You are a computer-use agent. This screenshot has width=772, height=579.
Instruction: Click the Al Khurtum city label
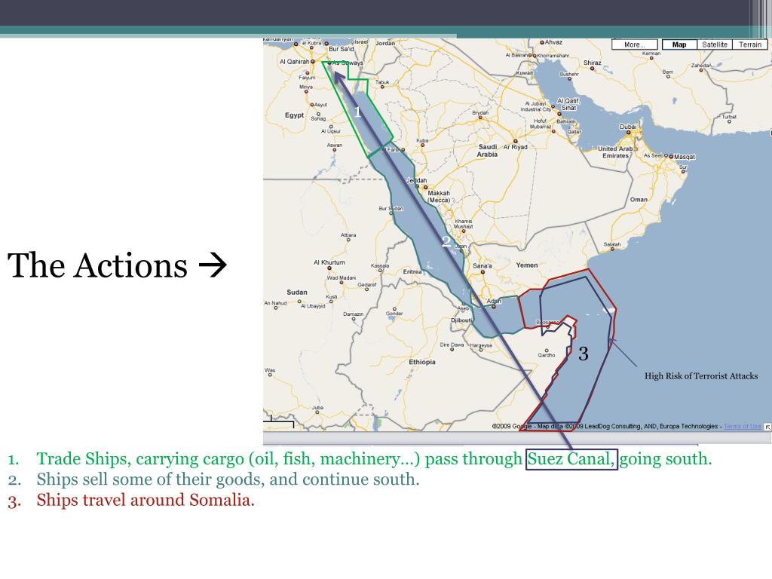tap(329, 262)
